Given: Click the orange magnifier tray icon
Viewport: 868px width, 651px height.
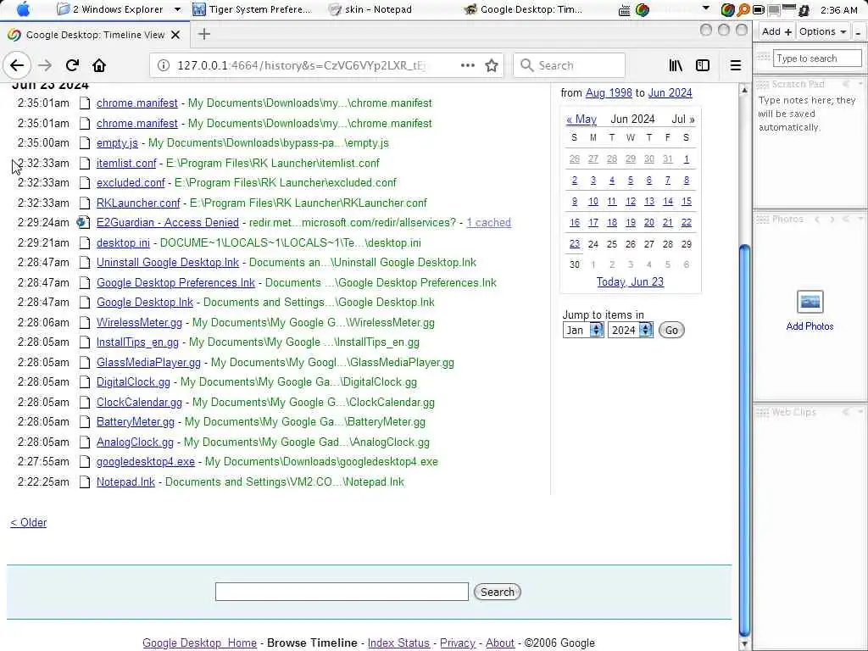Looking at the screenshot, I should [743, 10].
